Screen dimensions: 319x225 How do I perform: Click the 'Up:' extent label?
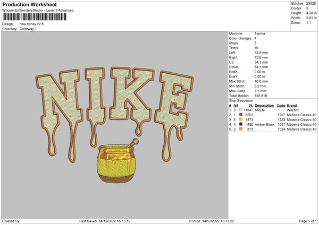tap(231, 62)
